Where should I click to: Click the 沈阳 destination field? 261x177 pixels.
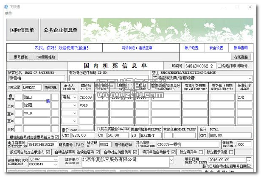(x=36, y=105)
